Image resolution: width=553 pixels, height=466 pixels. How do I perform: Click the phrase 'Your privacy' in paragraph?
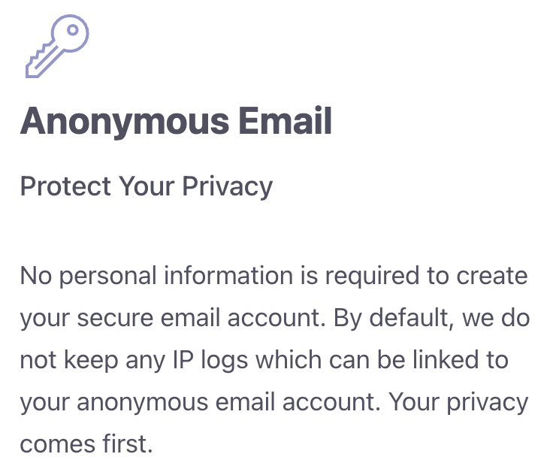tap(454, 402)
